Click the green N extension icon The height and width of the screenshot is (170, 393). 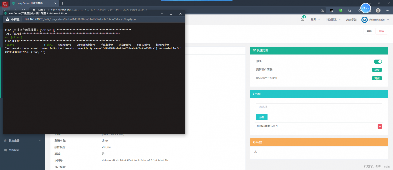(340, 10)
